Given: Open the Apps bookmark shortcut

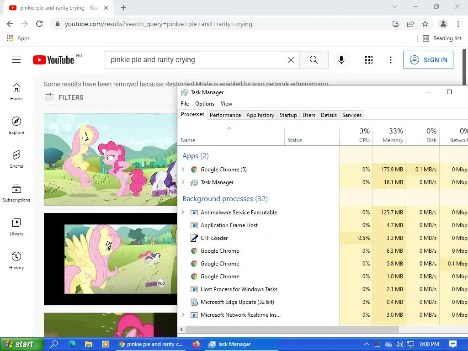Looking at the screenshot, I should tap(18, 38).
